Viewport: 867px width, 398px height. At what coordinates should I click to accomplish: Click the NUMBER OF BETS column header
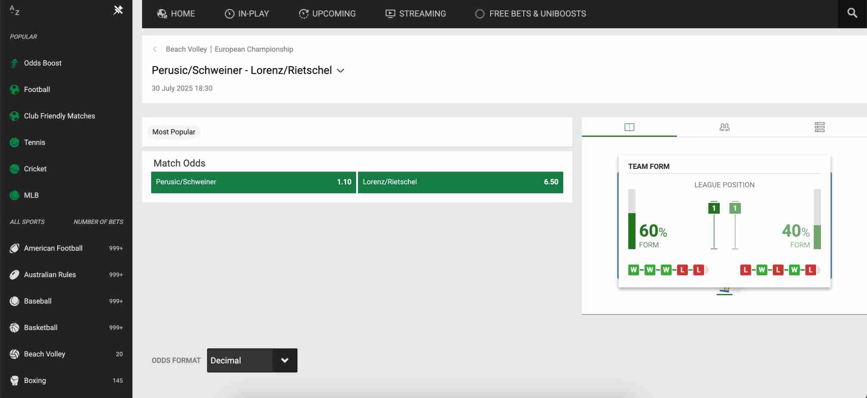(x=98, y=222)
